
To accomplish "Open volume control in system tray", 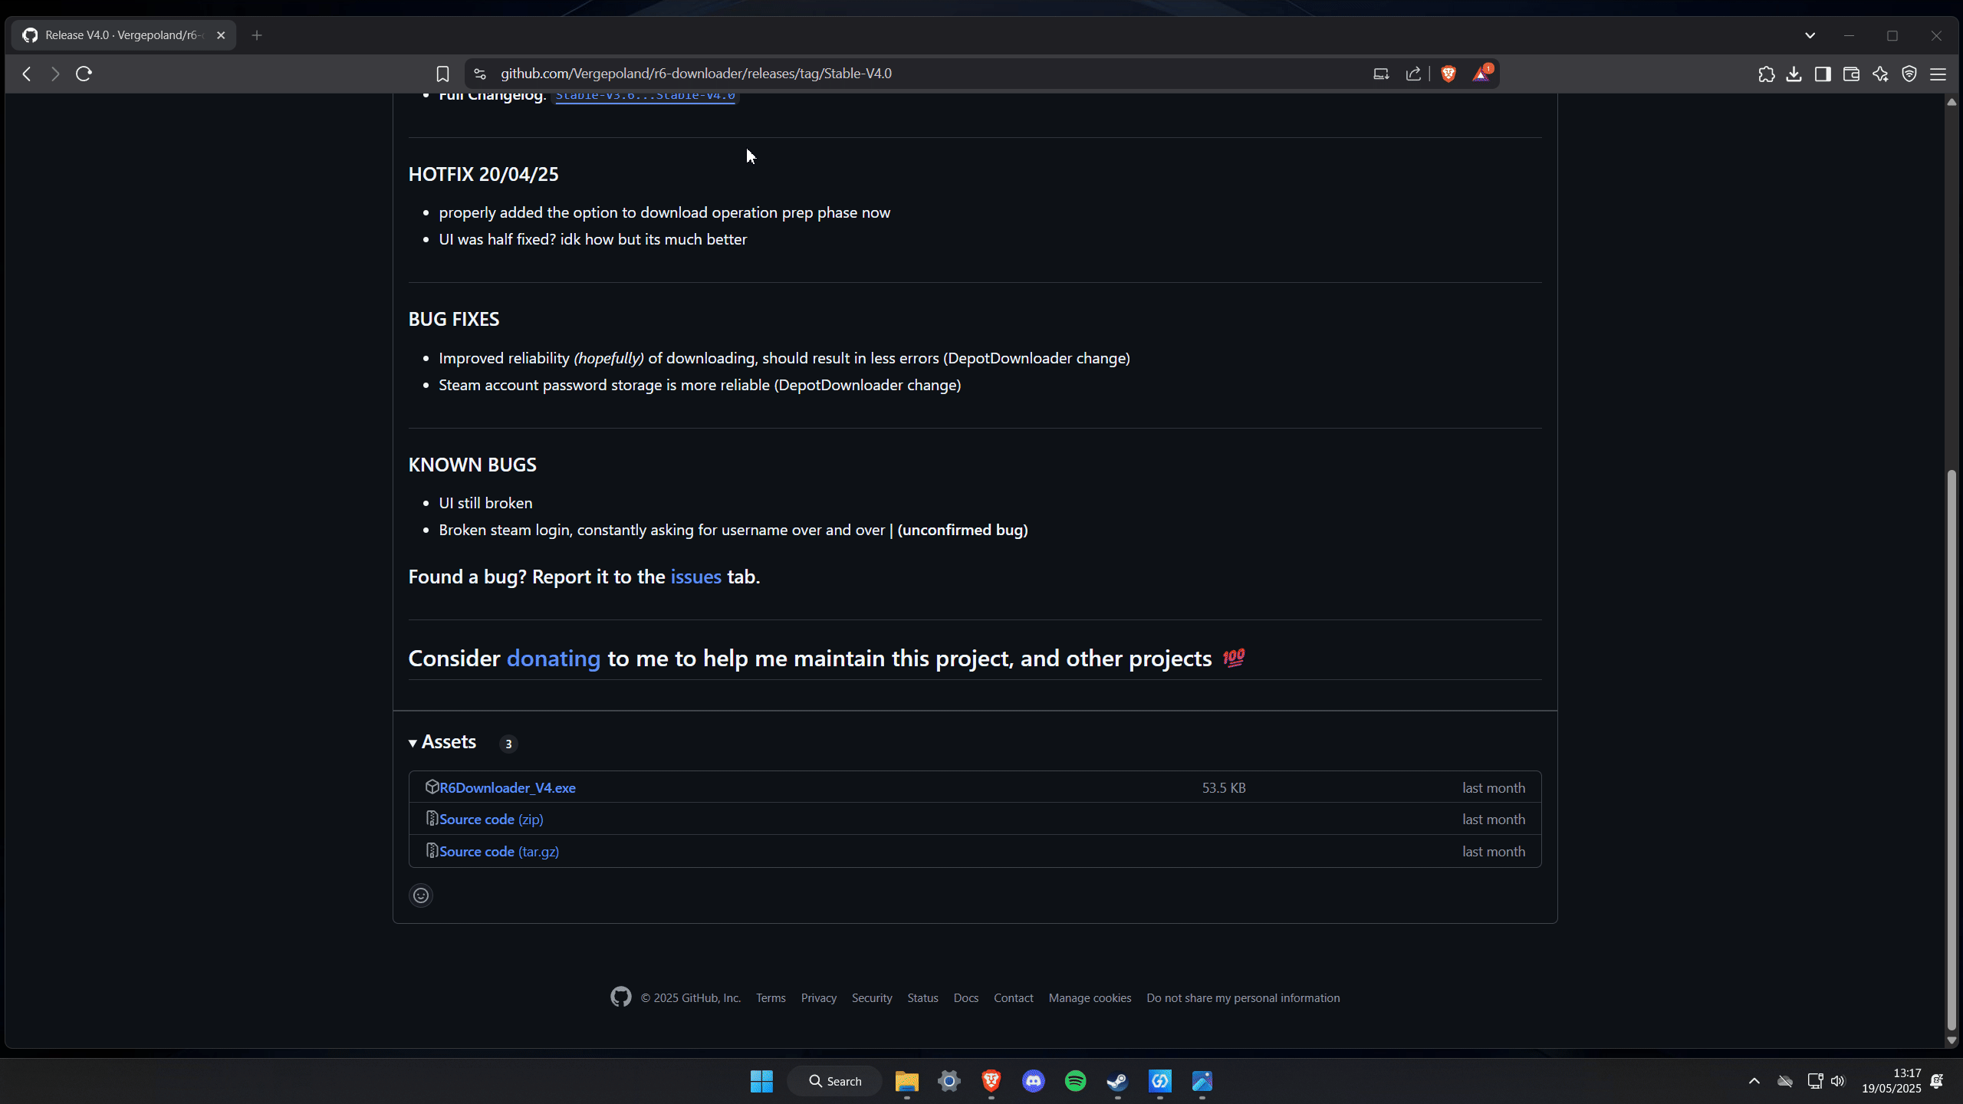I will click(x=1838, y=1081).
